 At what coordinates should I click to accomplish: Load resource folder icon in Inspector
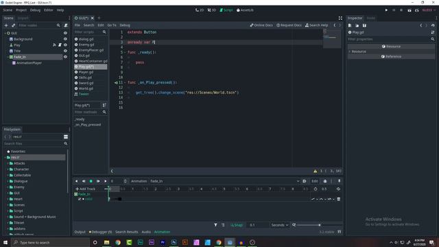[357, 25]
